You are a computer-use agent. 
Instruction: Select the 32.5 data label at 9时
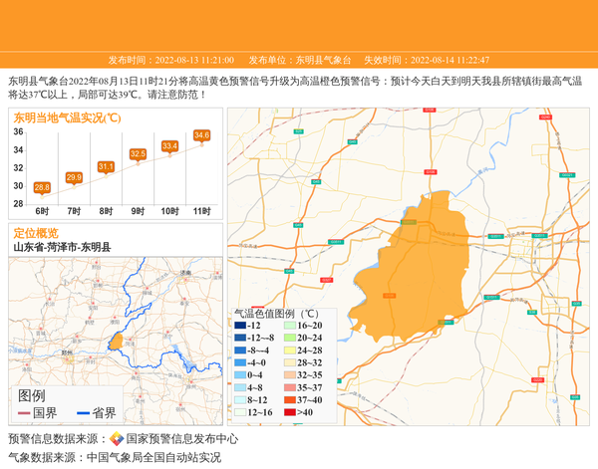tap(138, 153)
